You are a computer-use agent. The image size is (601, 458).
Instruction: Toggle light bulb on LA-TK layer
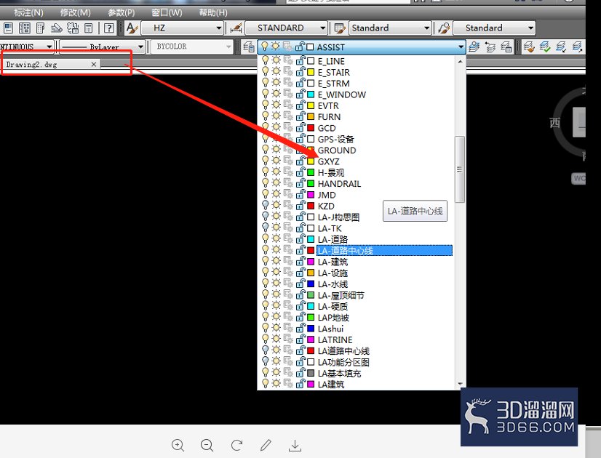(265, 228)
